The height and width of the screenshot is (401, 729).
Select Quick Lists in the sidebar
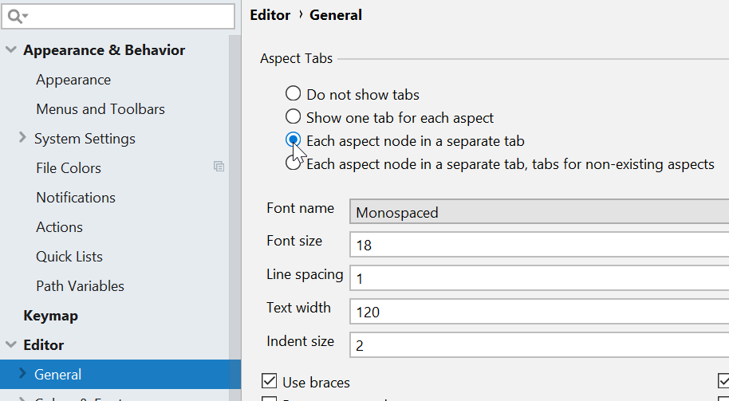click(x=69, y=257)
